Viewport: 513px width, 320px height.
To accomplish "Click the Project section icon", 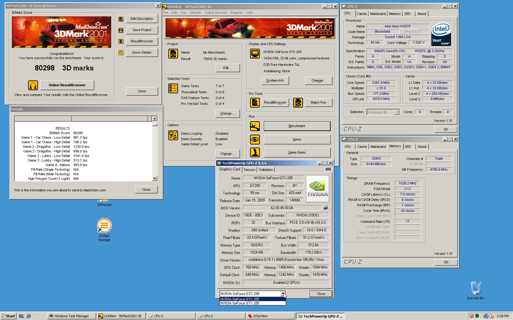I will 173,54.
